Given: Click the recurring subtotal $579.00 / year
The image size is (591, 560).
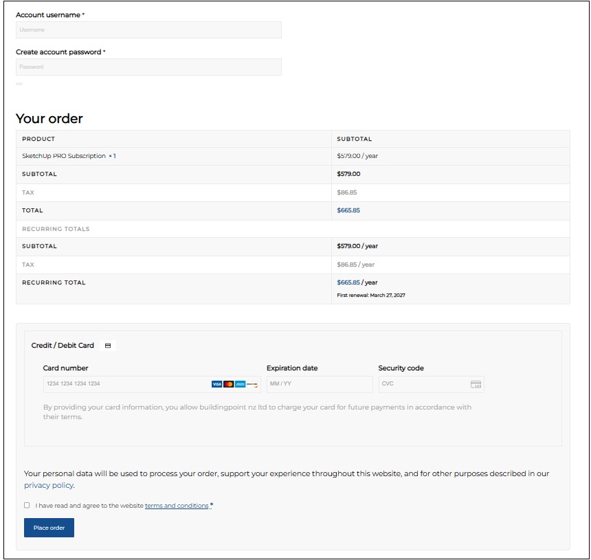Looking at the screenshot, I should (357, 246).
